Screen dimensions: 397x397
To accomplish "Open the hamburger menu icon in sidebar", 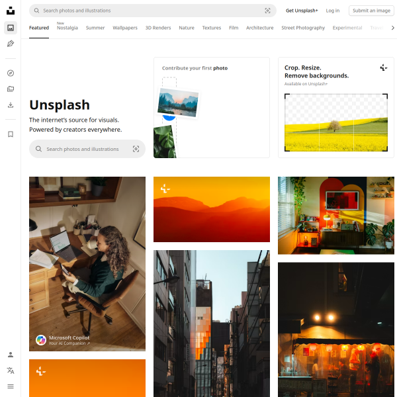I will point(11,386).
